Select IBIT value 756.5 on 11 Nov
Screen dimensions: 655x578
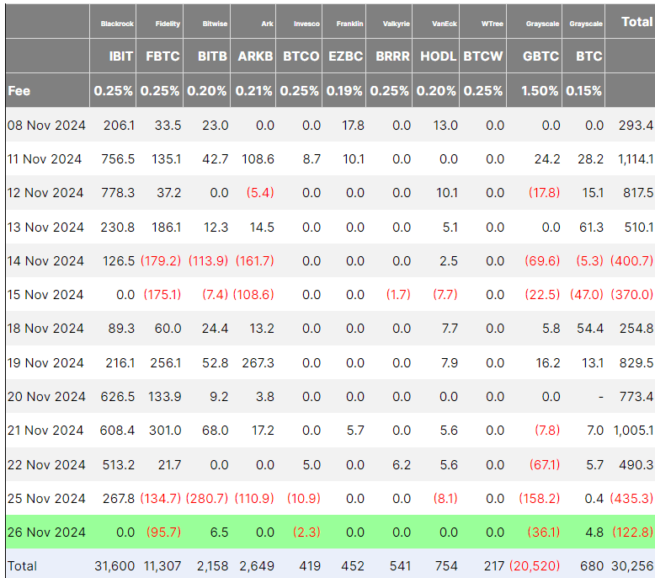pyautogui.click(x=118, y=159)
